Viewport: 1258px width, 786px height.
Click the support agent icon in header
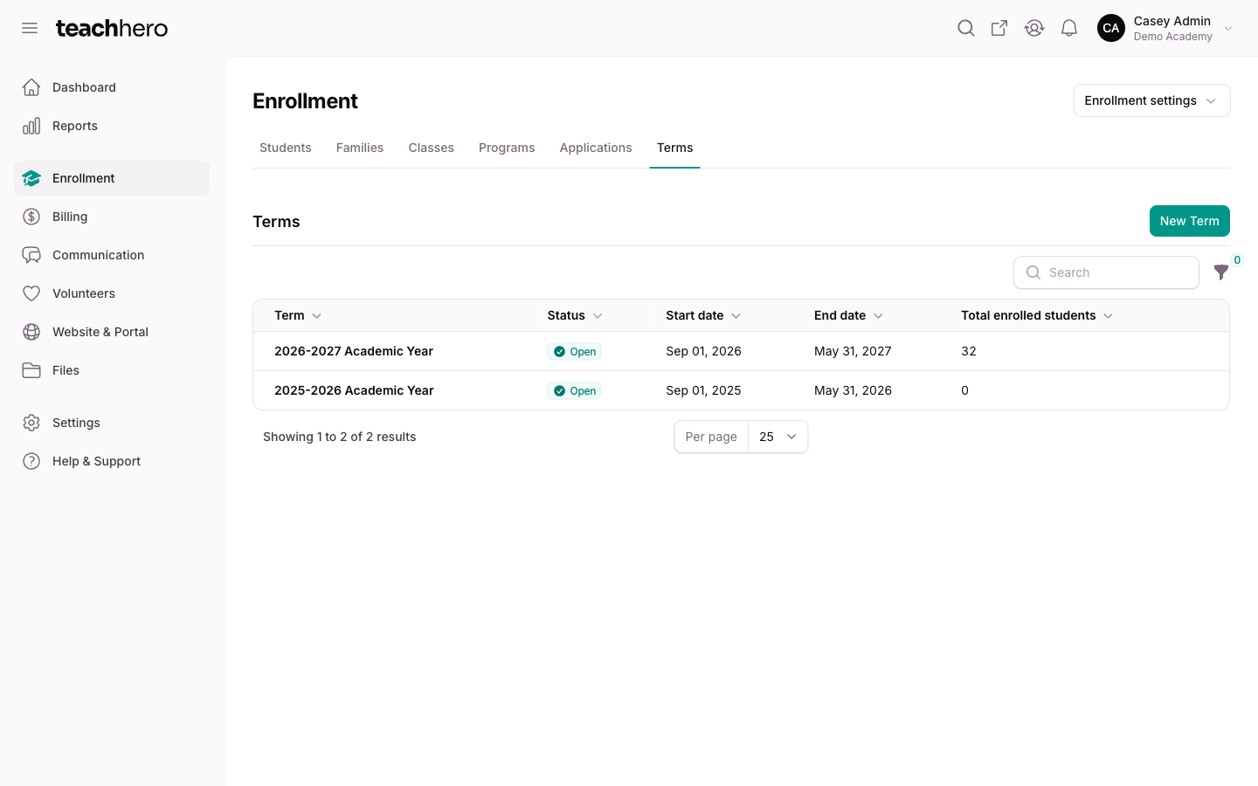pyautogui.click(x=1034, y=28)
